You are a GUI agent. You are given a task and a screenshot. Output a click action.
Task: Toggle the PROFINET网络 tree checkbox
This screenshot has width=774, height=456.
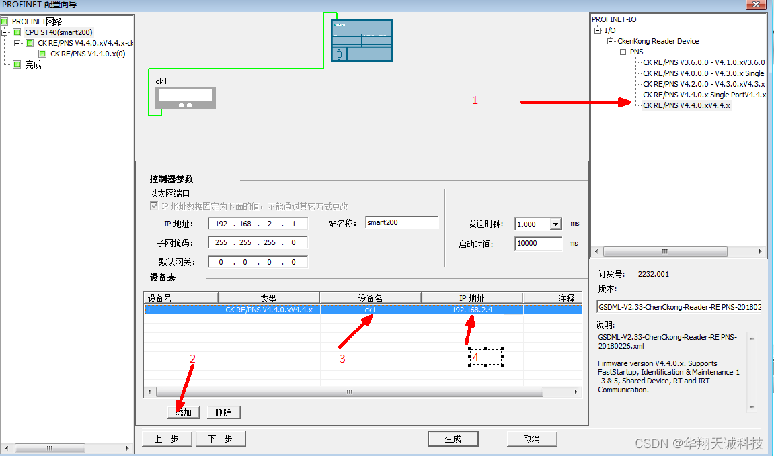click(x=5, y=21)
